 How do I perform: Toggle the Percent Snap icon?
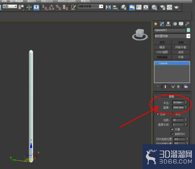coord(58,7)
